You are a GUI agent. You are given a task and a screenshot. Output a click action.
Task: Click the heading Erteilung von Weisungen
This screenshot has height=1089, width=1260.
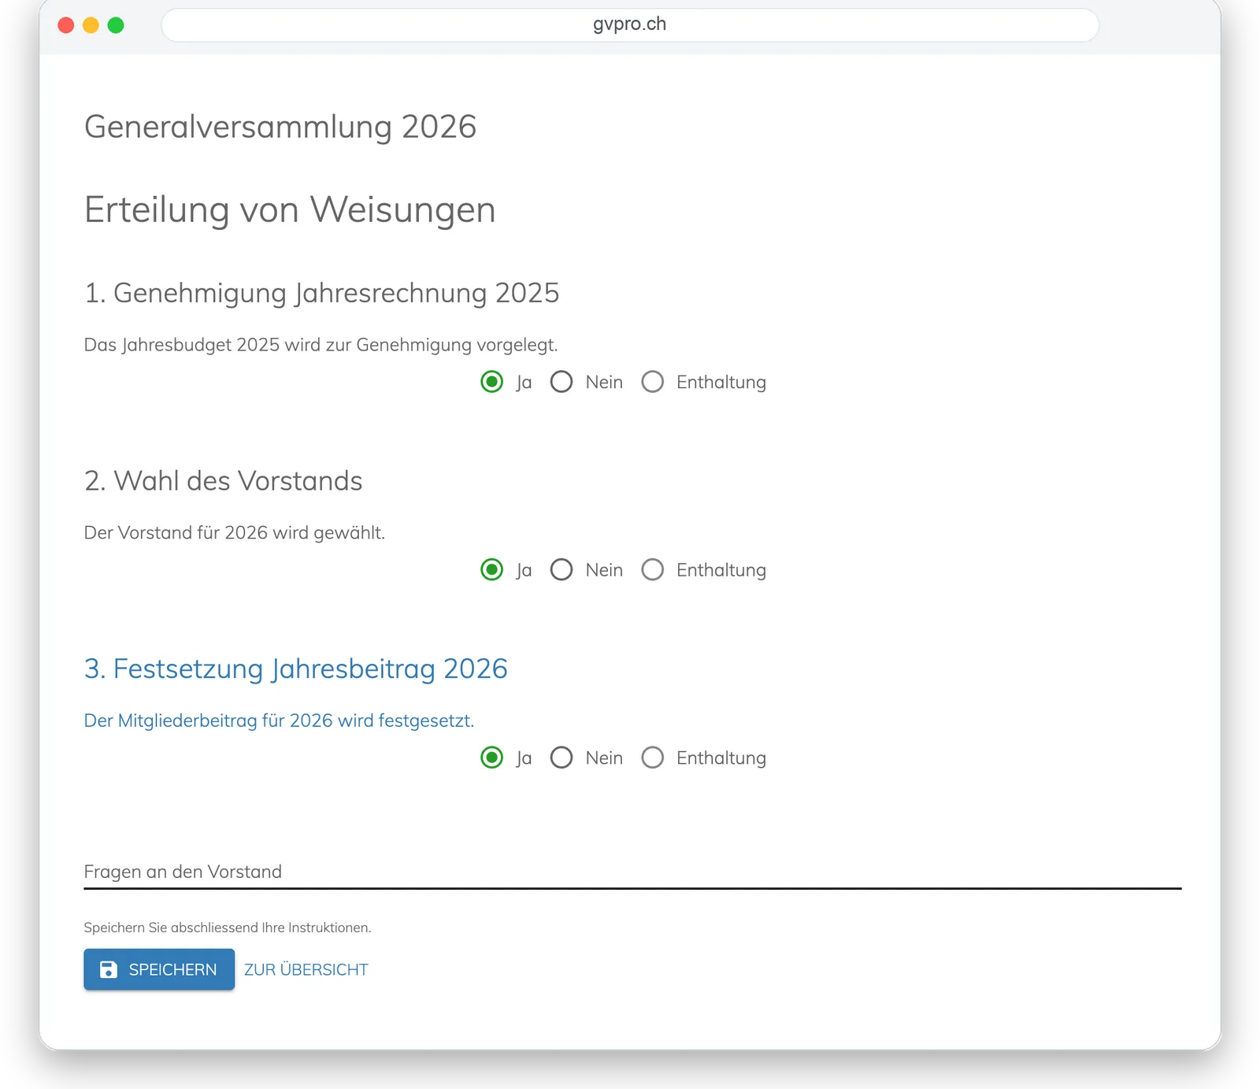290,210
